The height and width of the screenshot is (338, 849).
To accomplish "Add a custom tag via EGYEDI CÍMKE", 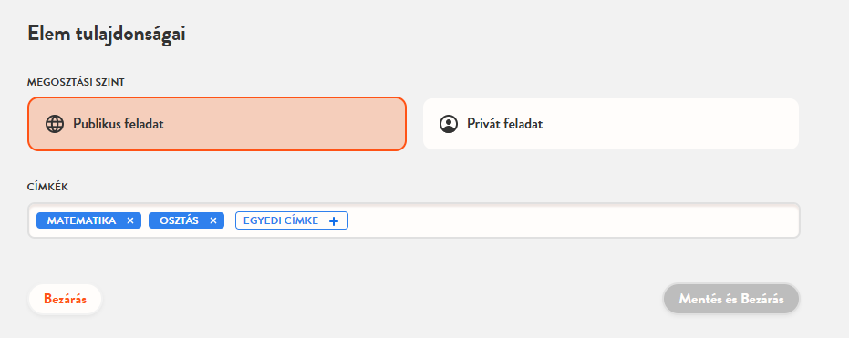I will tap(291, 220).
